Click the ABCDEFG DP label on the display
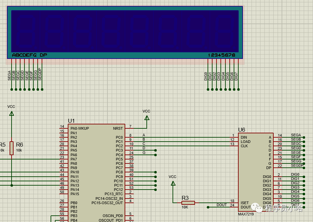Viewport: 313px width, 222px height. click(29, 55)
